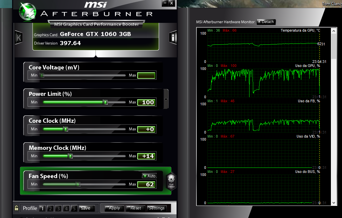342x218 pixels.
Task: Click the Afterburner jet logo icon
Action: coord(28,12)
